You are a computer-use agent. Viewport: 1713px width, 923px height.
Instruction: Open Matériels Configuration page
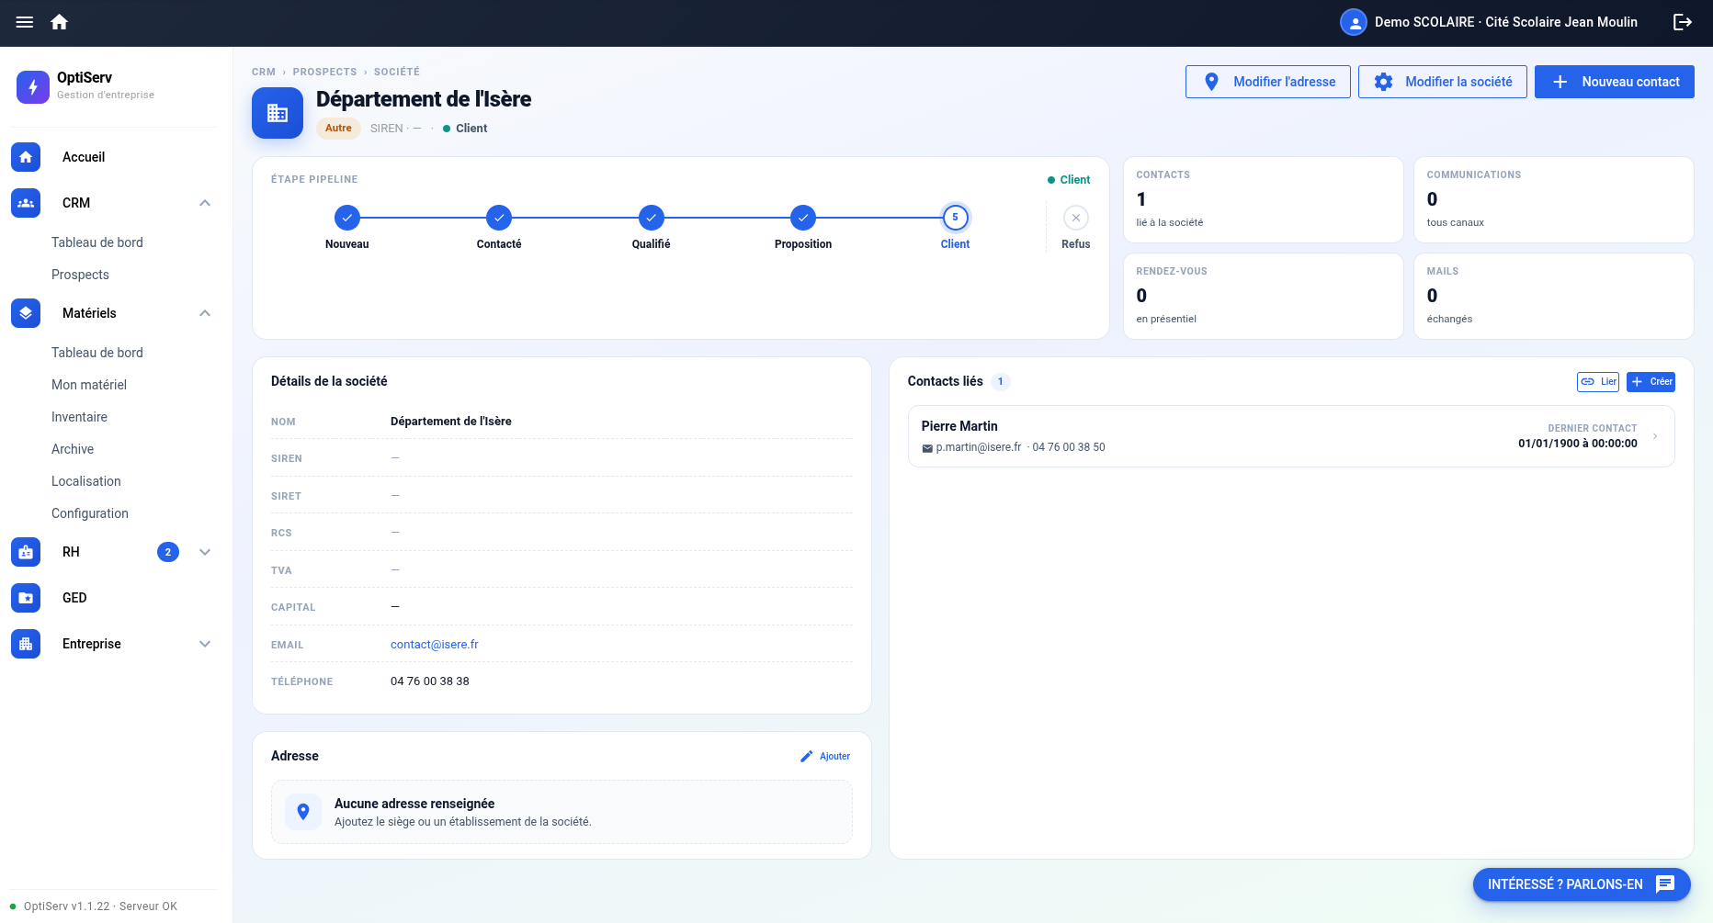coord(90,513)
